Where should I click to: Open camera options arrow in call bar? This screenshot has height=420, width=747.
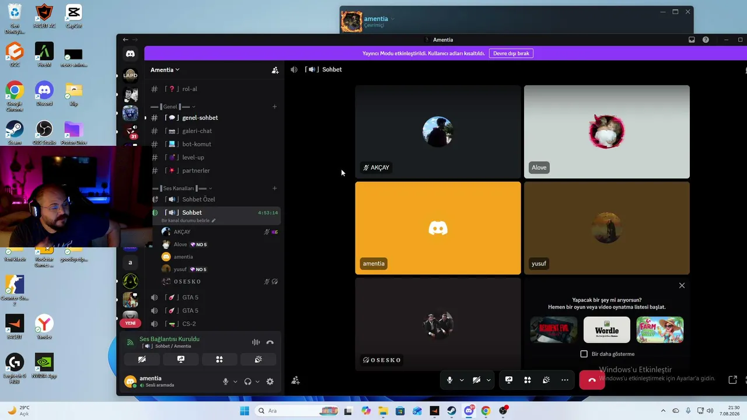pyautogui.click(x=488, y=380)
